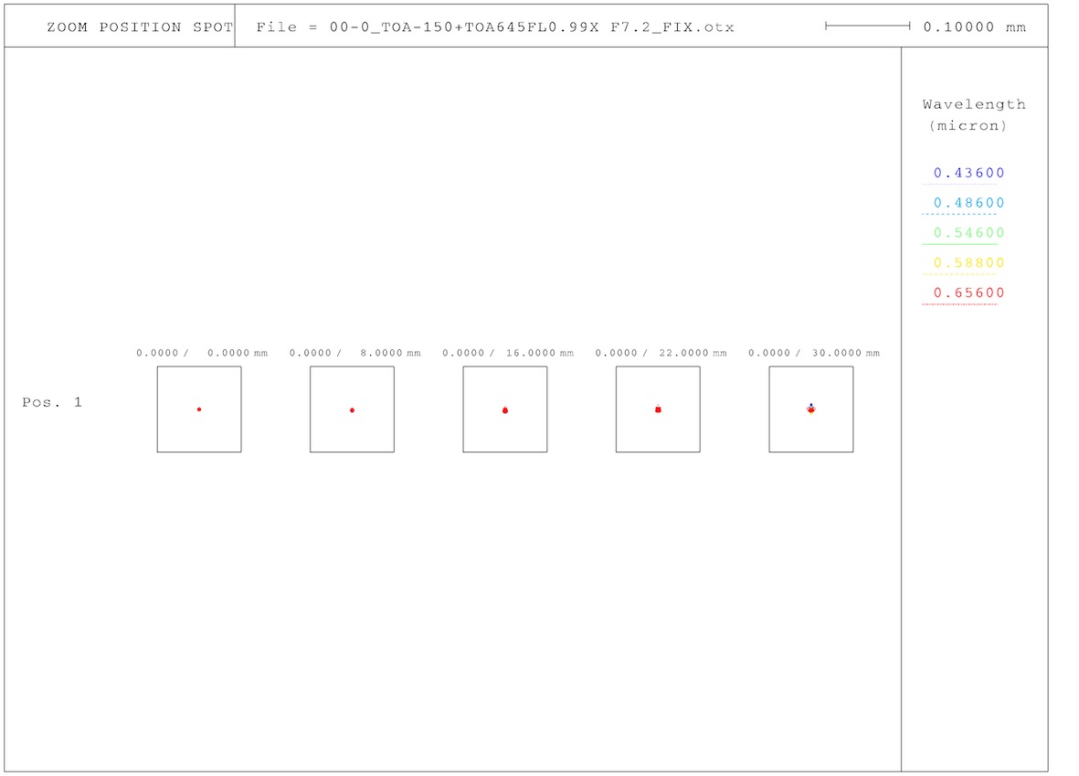
Task: Click the 0.0000 / 16.0000 mm field label
Action: (508, 353)
